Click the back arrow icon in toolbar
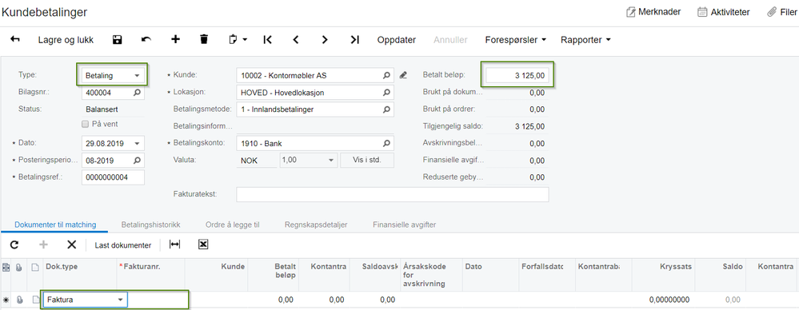This screenshot has height=310, width=799. [14, 39]
